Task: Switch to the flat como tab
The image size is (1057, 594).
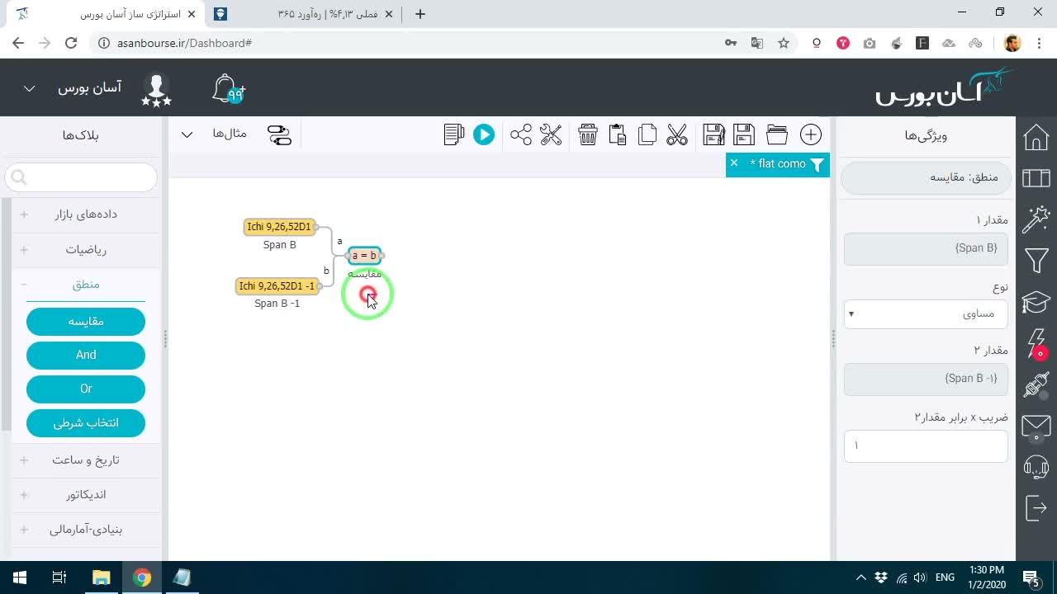Action: pyautogui.click(x=781, y=163)
